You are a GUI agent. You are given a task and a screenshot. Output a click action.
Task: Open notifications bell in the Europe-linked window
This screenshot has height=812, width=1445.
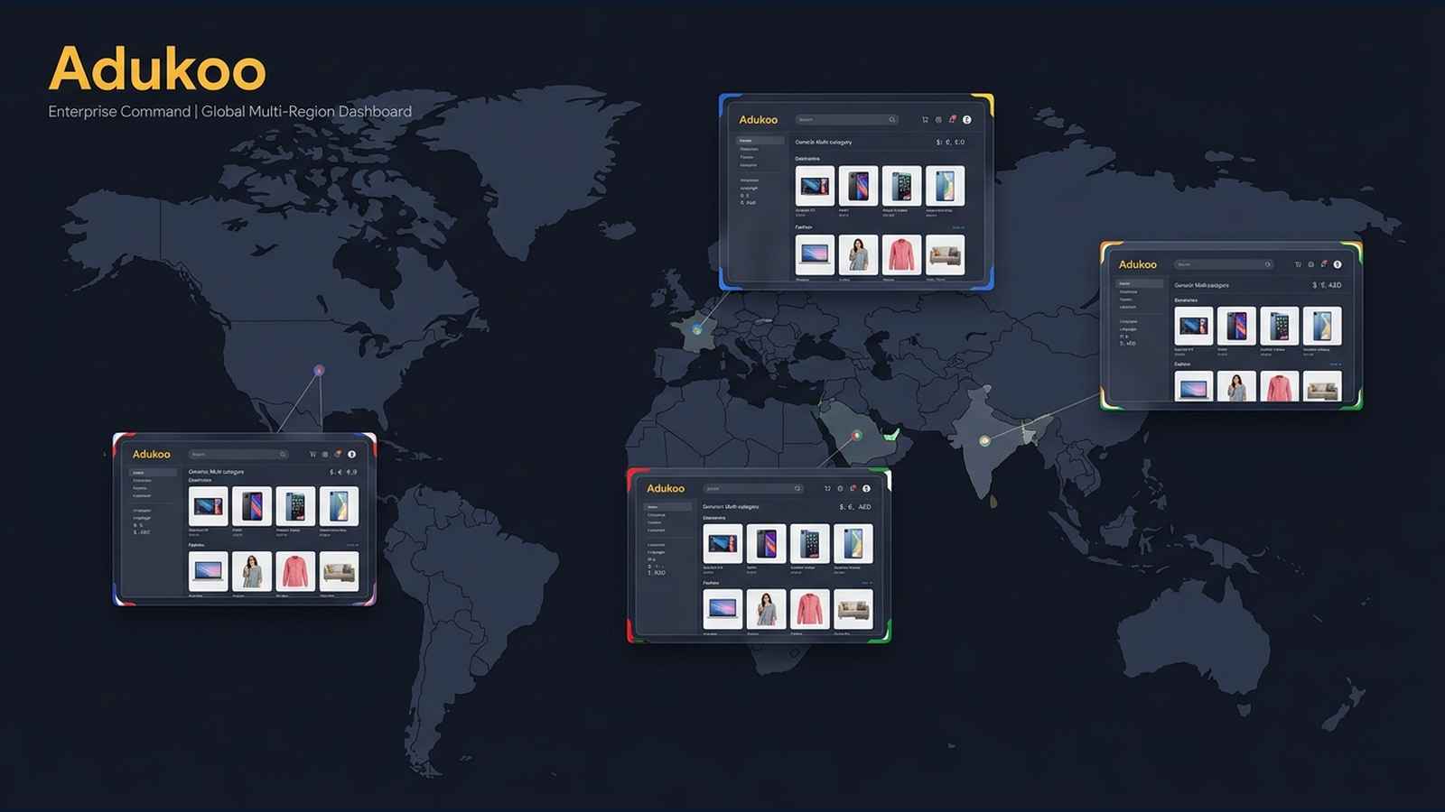tap(952, 119)
